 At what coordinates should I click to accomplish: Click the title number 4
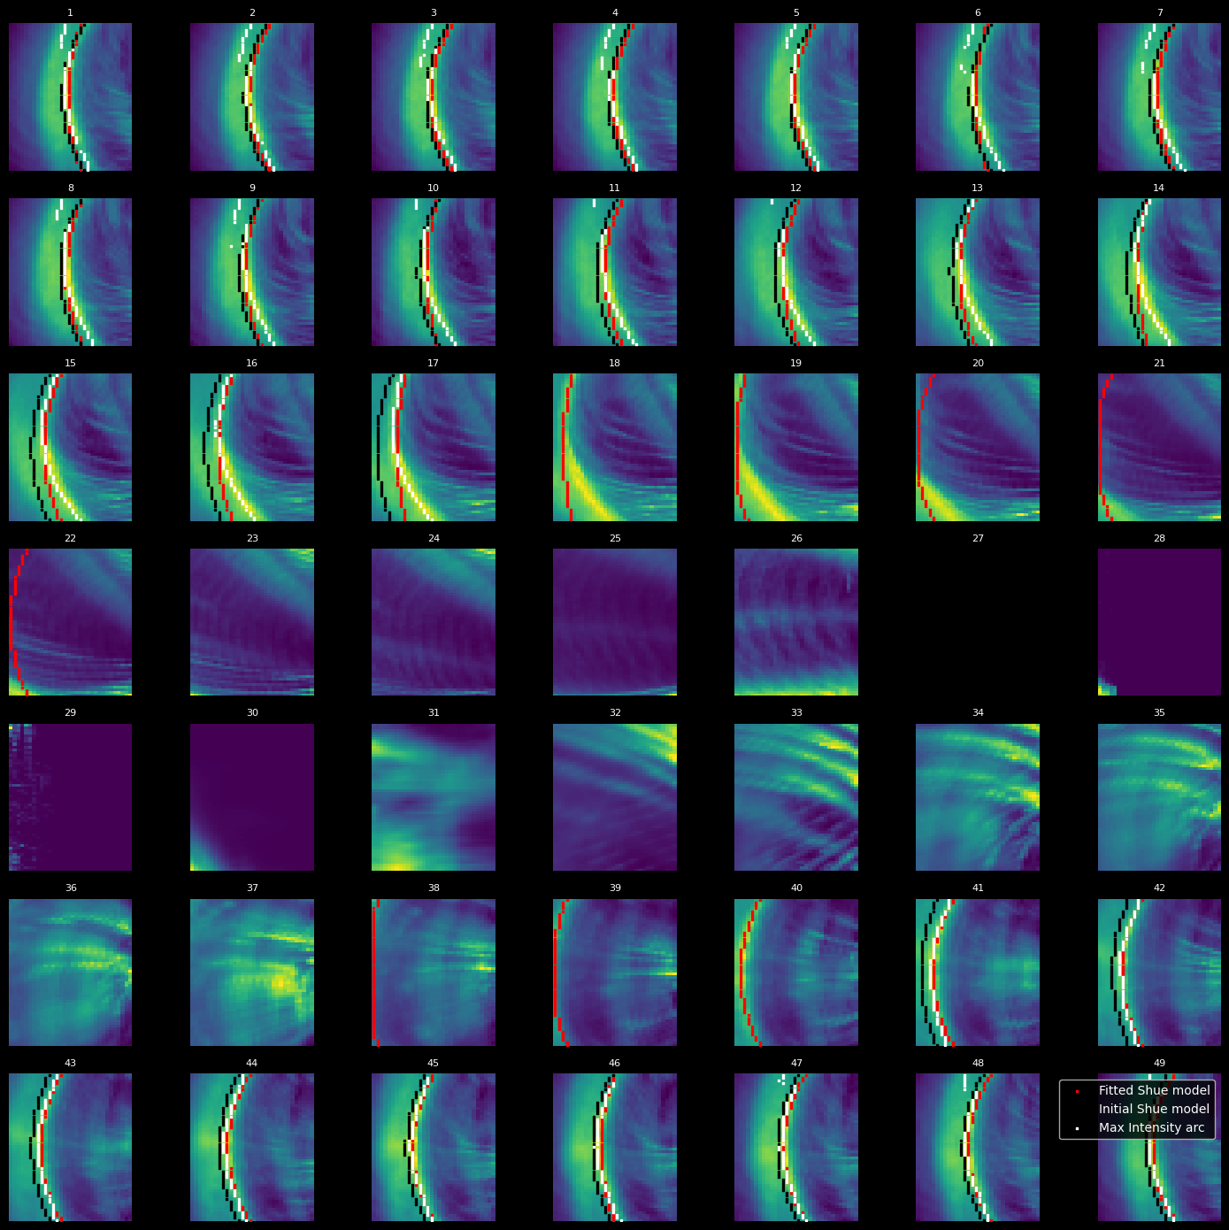pyautogui.click(x=615, y=12)
